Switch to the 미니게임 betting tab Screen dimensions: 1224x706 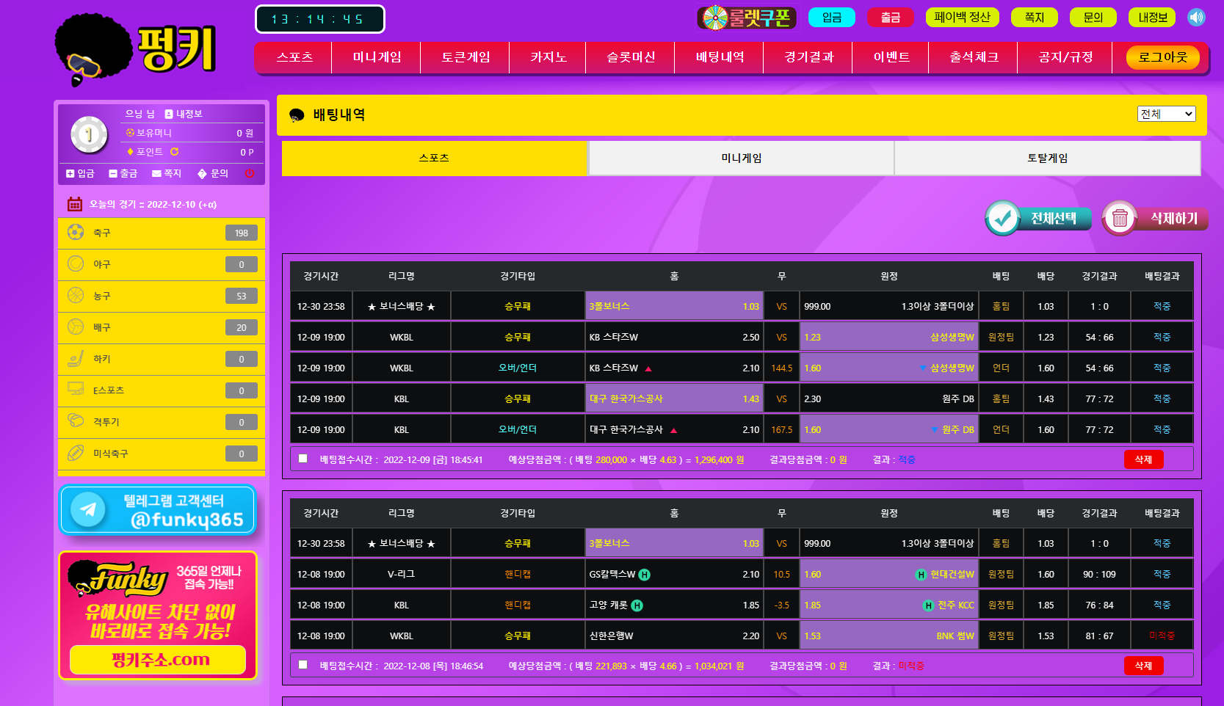pos(741,158)
